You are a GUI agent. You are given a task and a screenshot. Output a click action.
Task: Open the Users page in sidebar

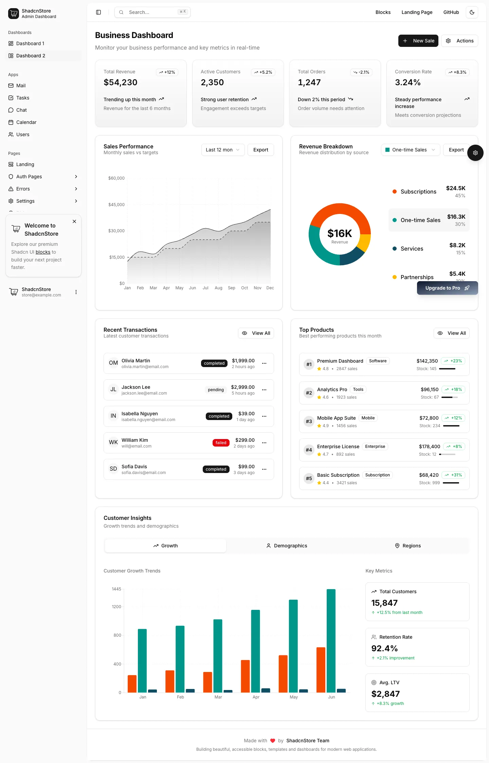click(x=43, y=134)
